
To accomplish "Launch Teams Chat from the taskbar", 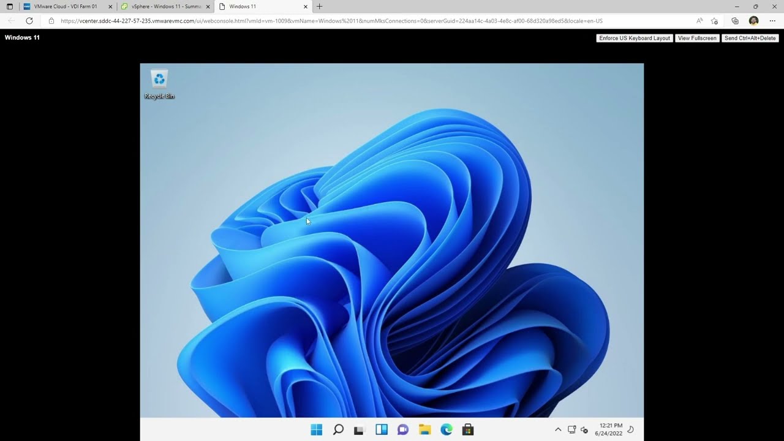I will pyautogui.click(x=403, y=429).
